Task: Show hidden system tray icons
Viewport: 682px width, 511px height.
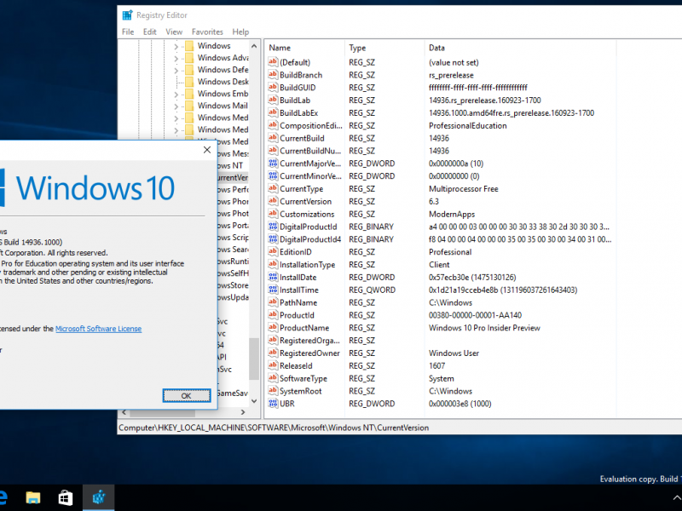Action: 676,497
